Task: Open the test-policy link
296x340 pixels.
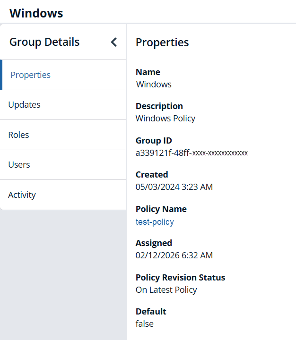Action: pyautogui.click(x=155, y=222)
